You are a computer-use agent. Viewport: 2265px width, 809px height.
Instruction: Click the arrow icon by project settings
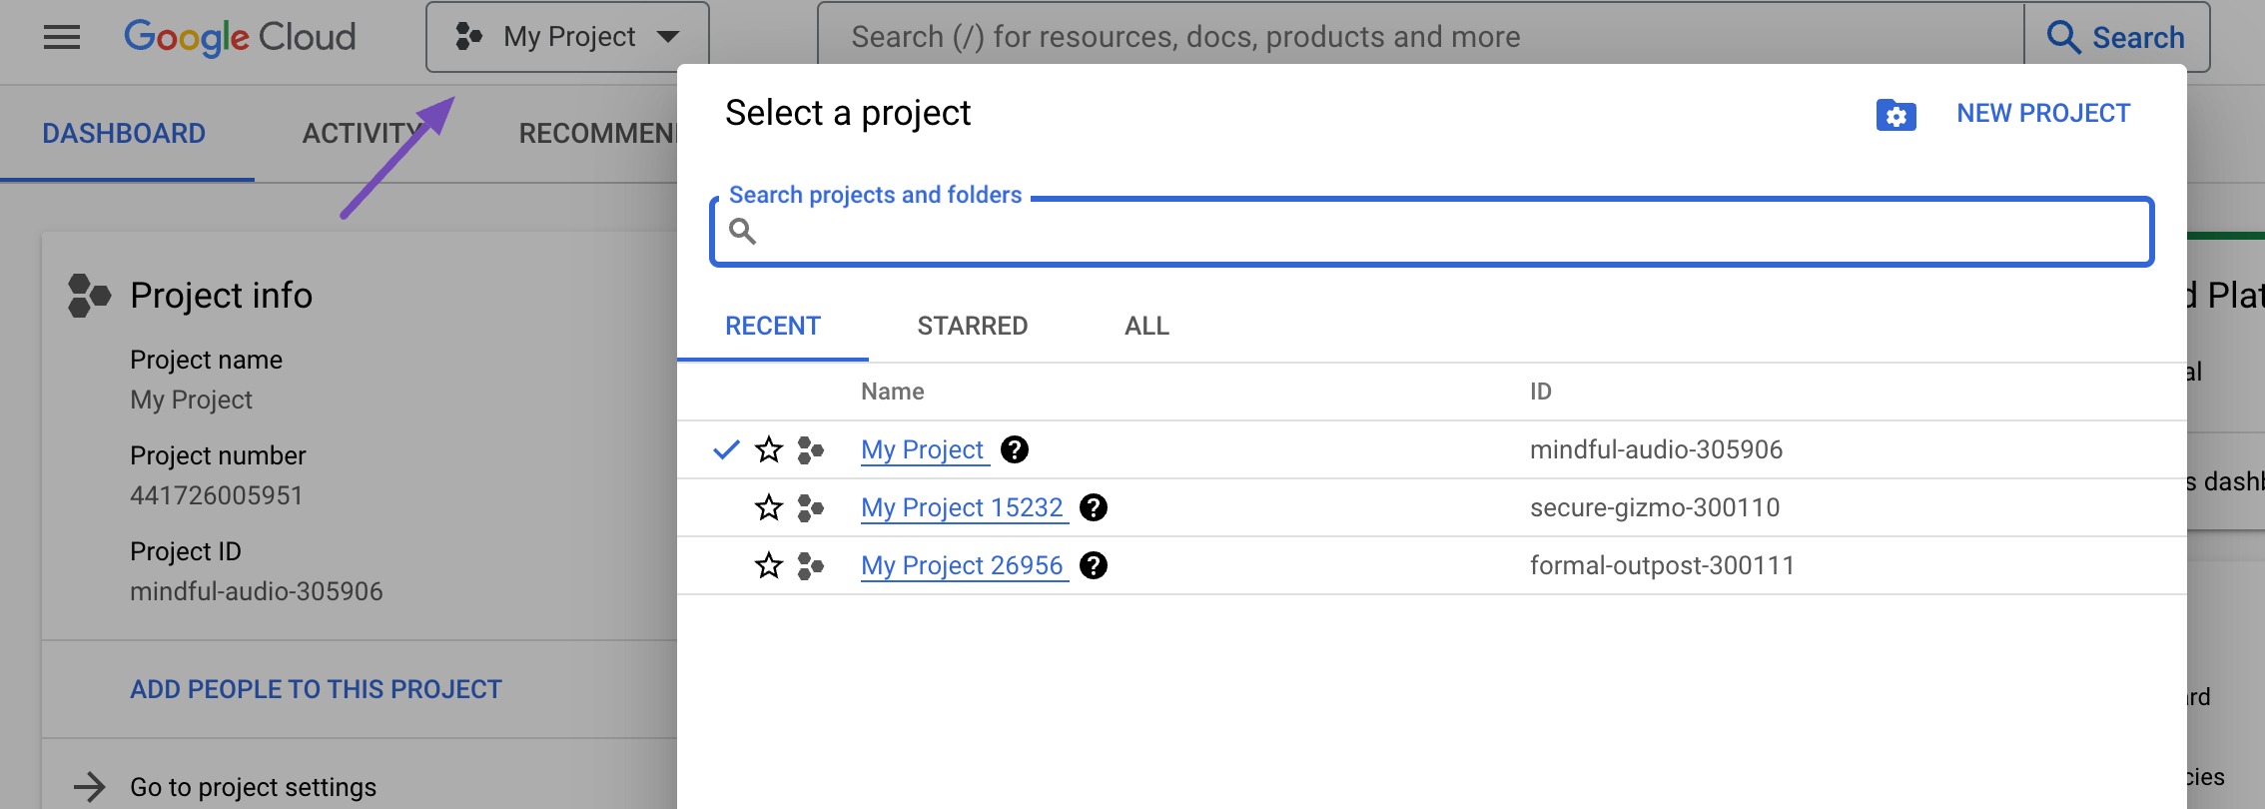(x=90, y=787)
